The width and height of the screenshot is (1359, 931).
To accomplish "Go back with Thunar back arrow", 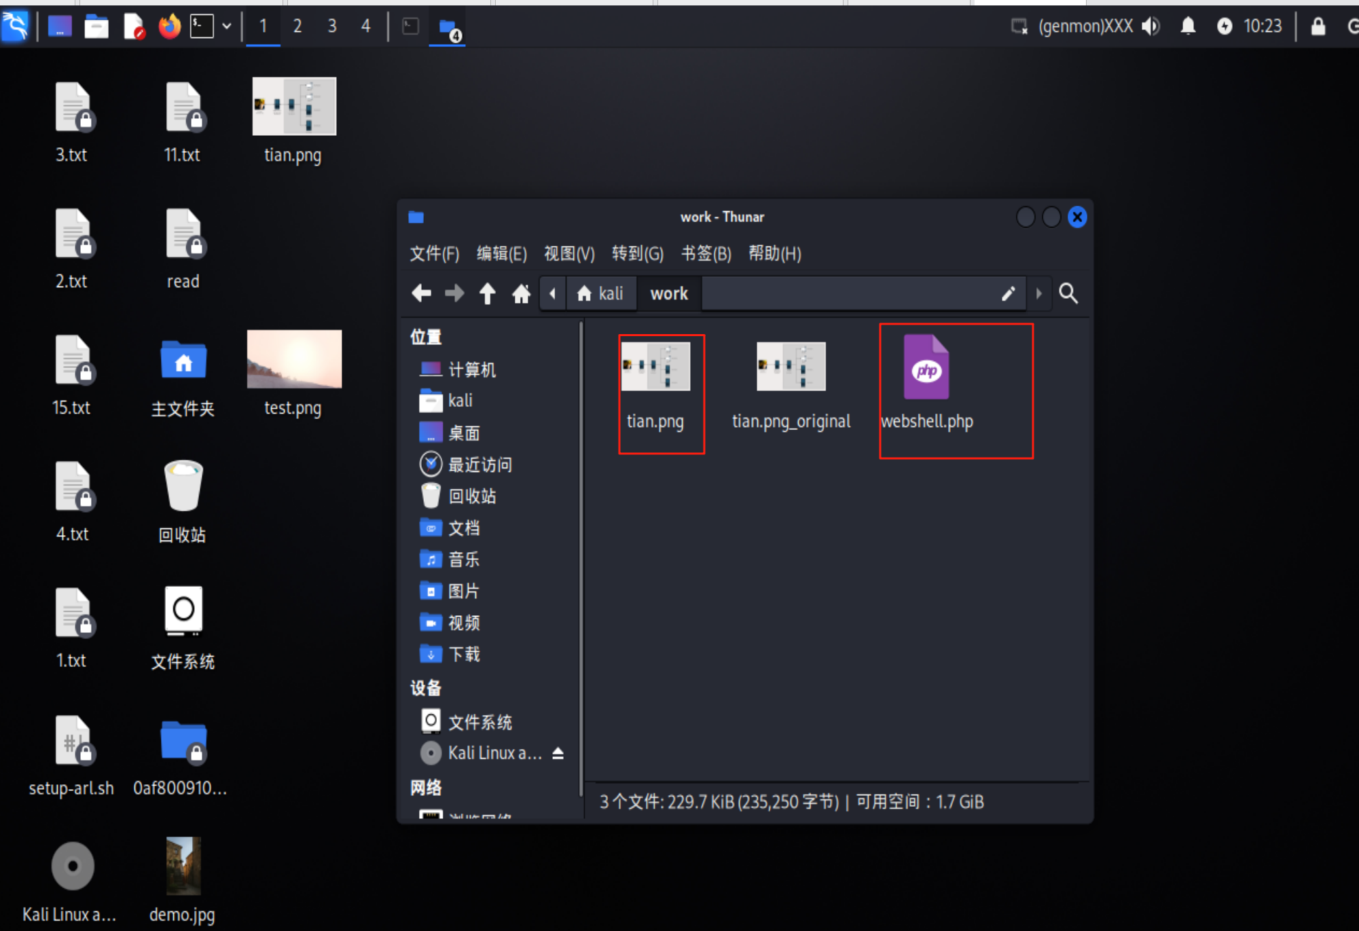I will point(421,293).
